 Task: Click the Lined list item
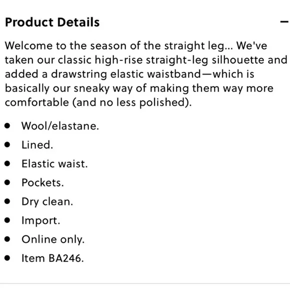(37, 145)
